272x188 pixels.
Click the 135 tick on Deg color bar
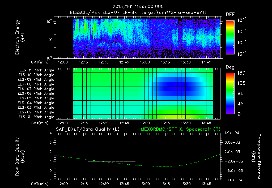pyautogui.click(x=241, y=83)
